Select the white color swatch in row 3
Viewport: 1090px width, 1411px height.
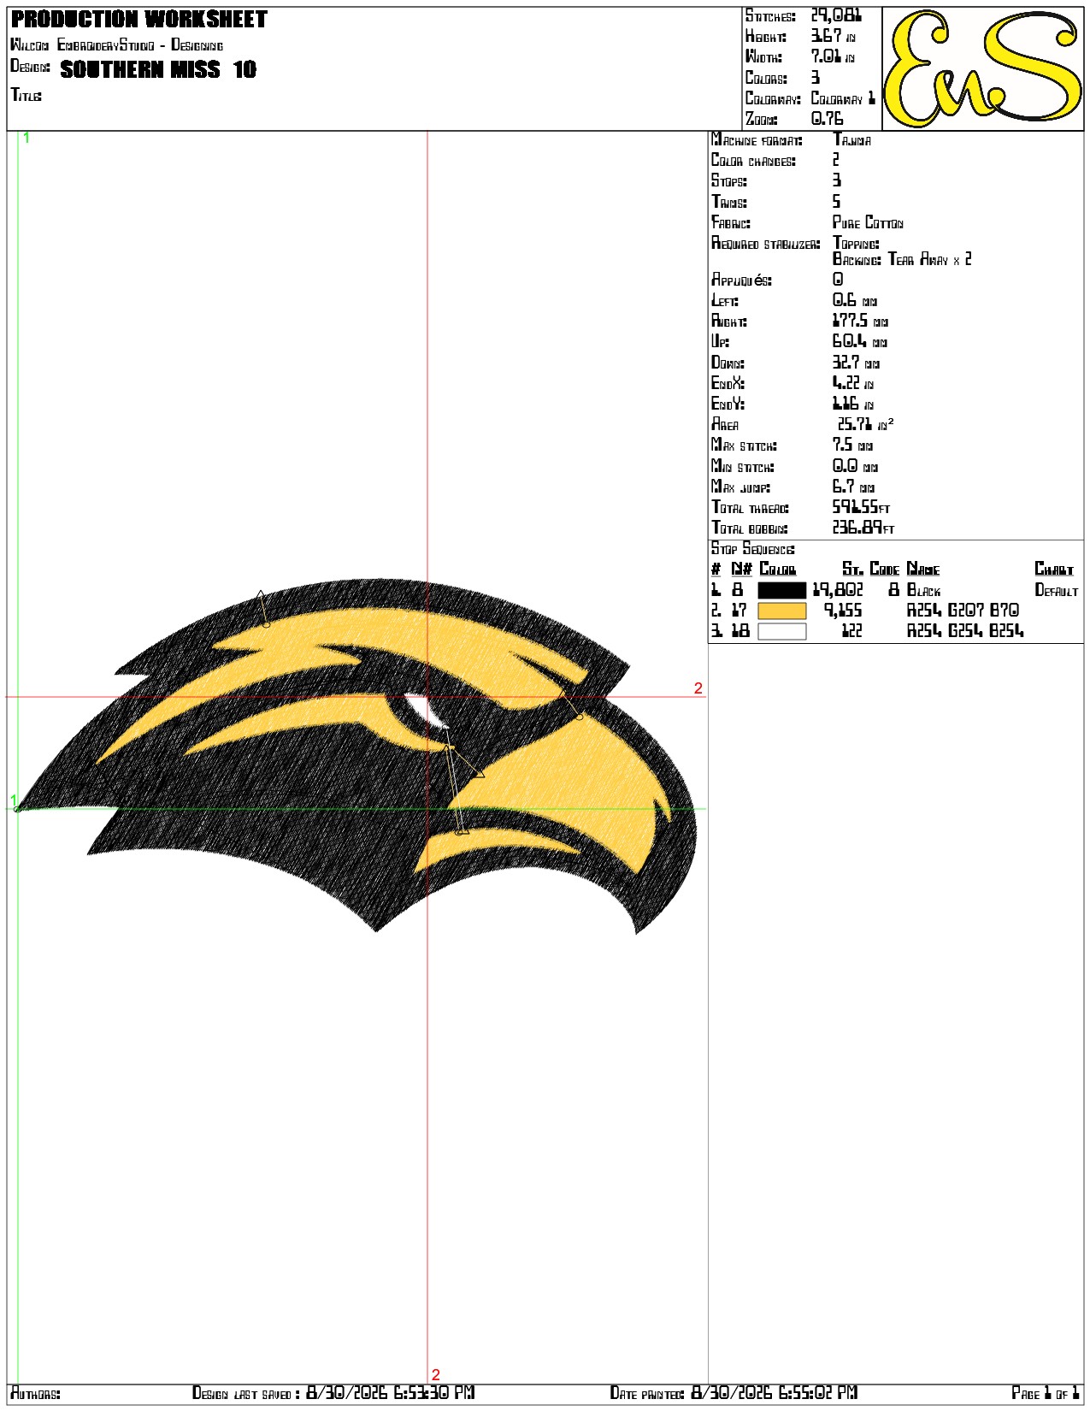(x=782, y=631)
